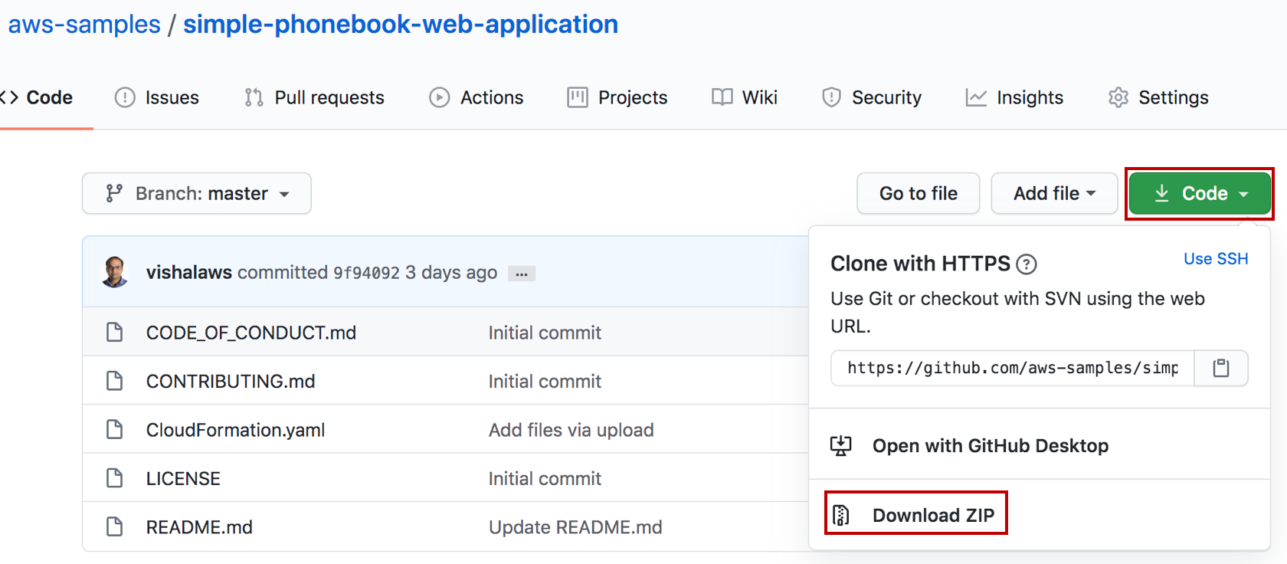Toggle the green Code dropdown caret
The height and width of the screenshot is (564, 1287).
point(1243,194)
